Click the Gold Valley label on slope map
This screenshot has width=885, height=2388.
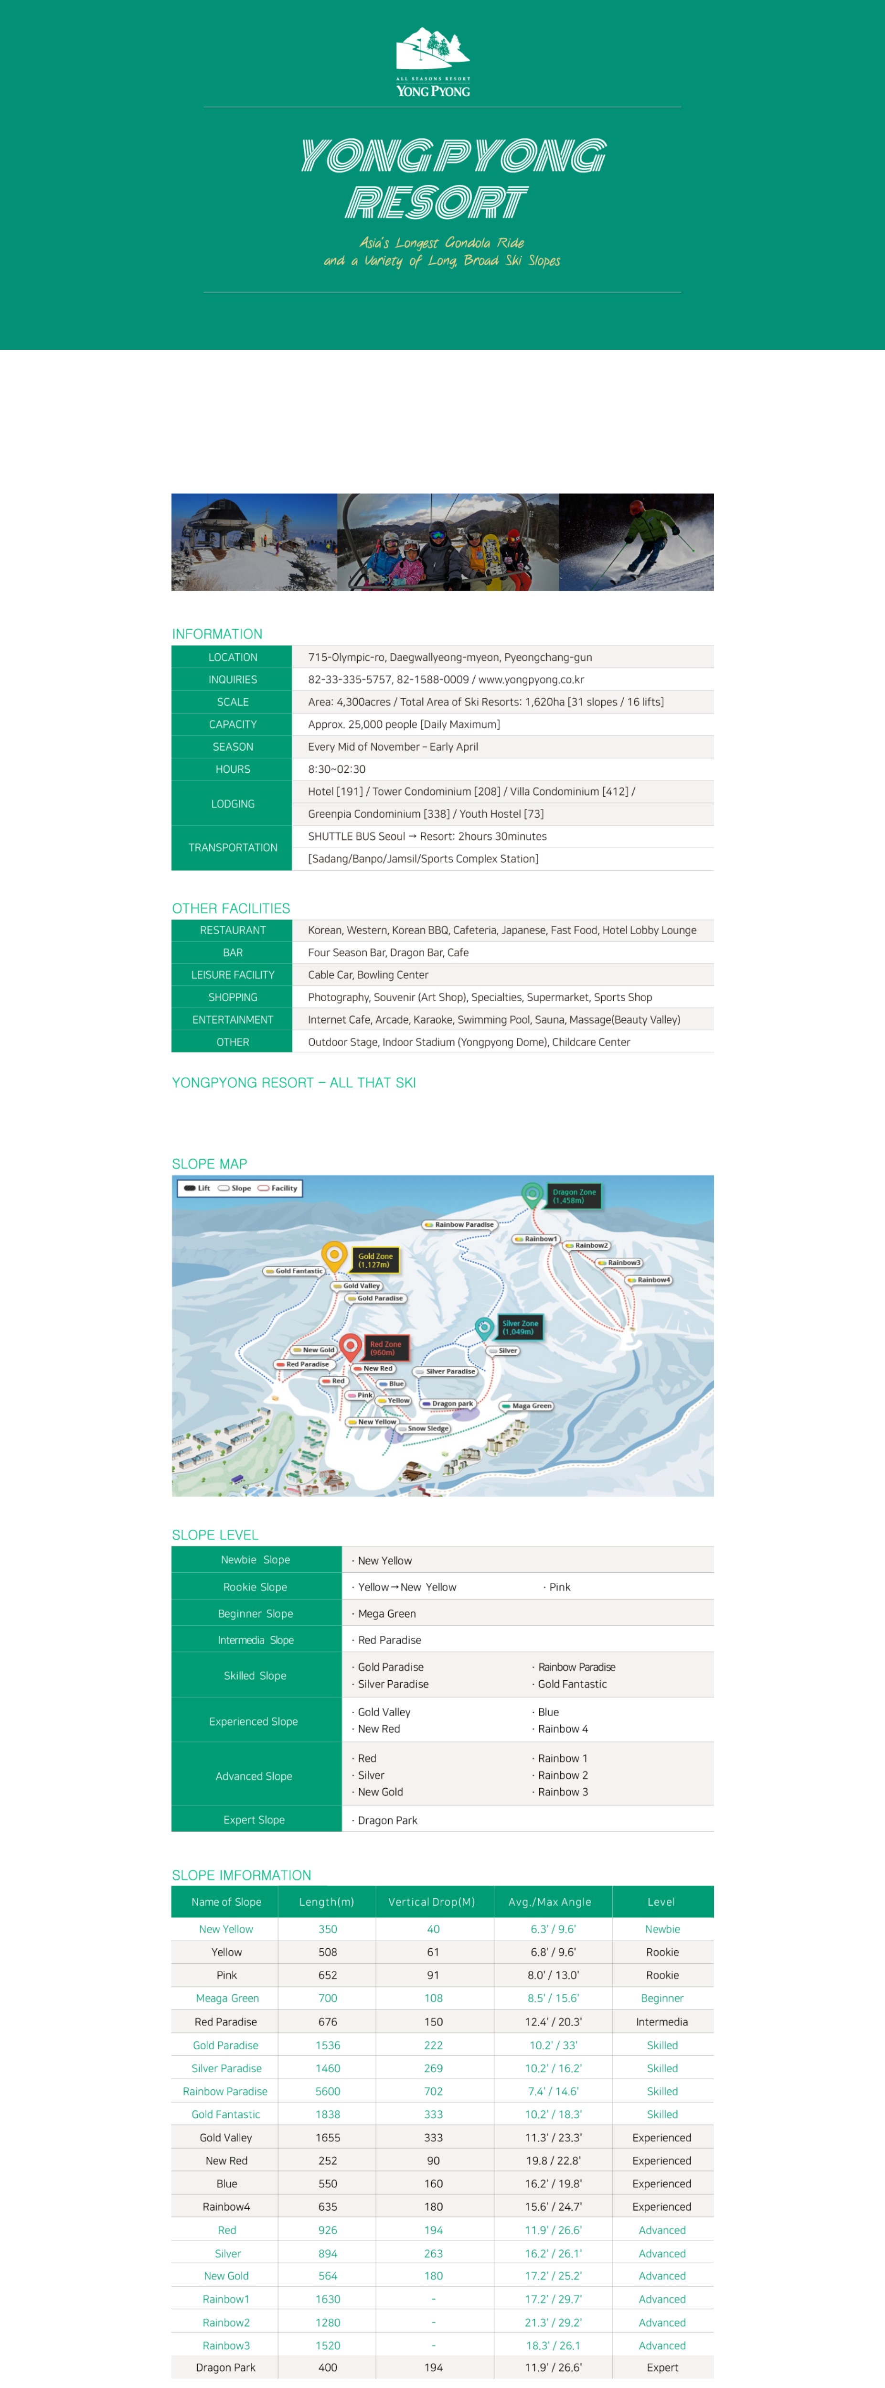pos(356,1286)
